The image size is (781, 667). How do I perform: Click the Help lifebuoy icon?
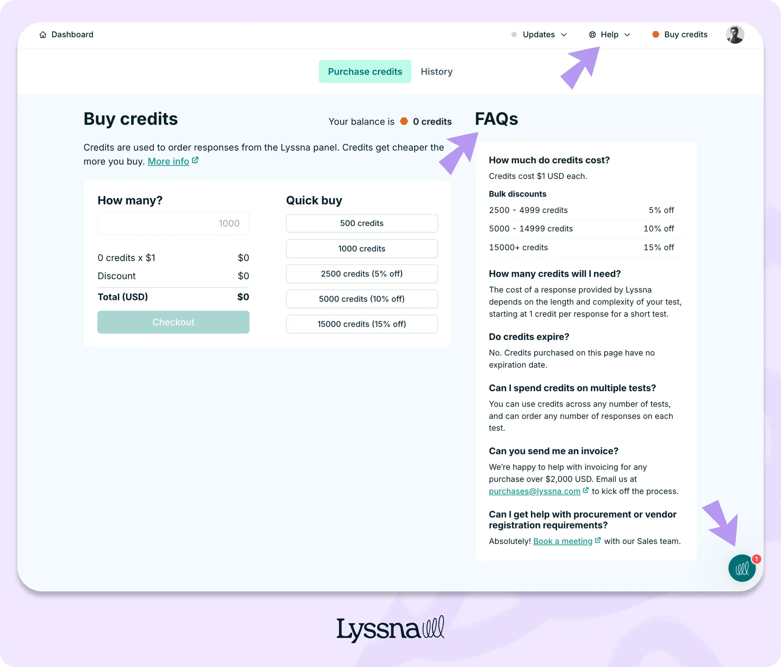tap(592, 35)
